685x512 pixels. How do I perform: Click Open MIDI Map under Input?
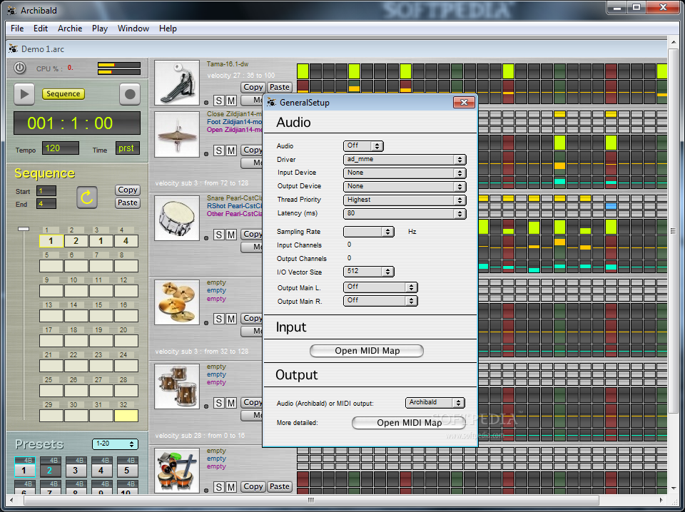367,351
